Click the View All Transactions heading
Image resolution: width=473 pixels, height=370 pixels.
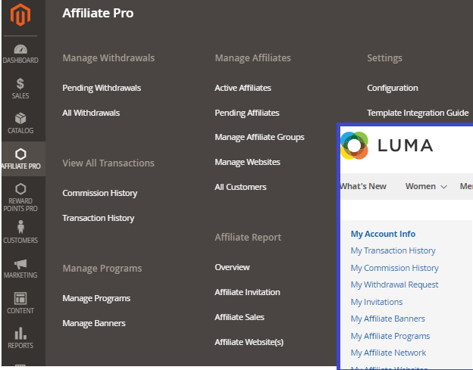point(108,163)
